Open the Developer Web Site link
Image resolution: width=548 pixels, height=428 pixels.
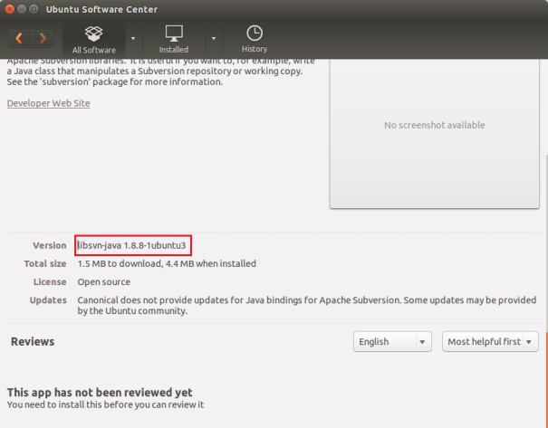pyautogui.click(x=49, y=103)
